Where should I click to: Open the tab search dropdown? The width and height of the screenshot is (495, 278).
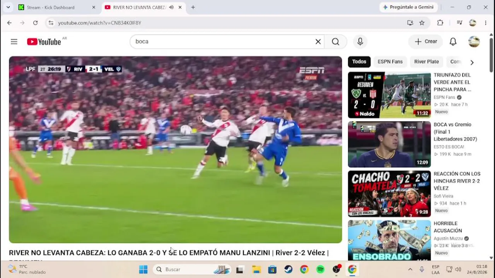point(8,7)
